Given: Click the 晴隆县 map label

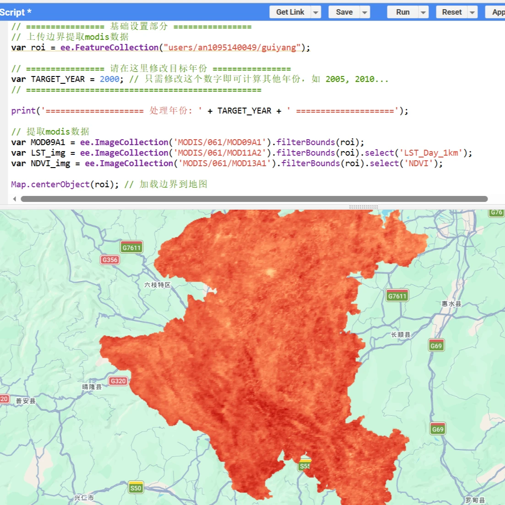Looking at the screenshot, I should (x=92, y=386).
